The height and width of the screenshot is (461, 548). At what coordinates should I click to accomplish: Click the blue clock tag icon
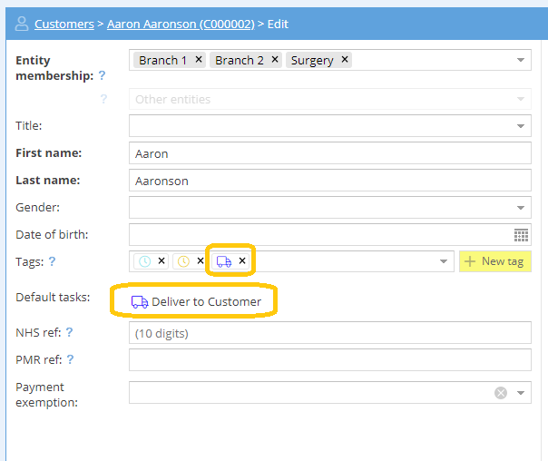[x=144, y=261]
